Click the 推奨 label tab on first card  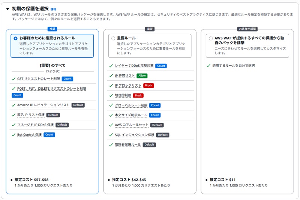(52, 29)
